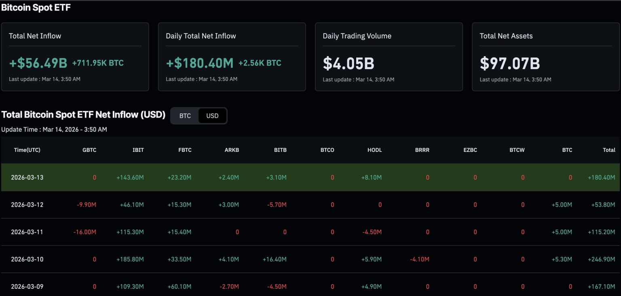Click the +246.90M total value
This screenshot has width=621, height=296.
602,259
